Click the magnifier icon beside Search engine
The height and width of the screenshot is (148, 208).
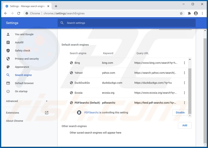coord(8,75)
